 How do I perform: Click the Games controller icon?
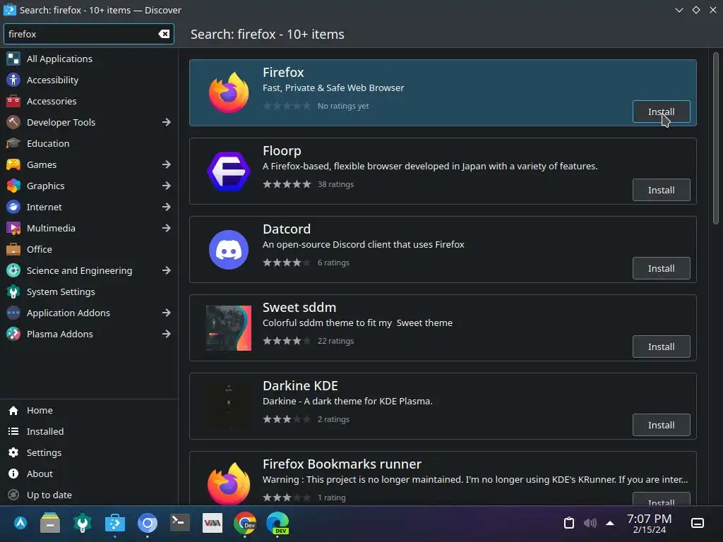(13, 164)
